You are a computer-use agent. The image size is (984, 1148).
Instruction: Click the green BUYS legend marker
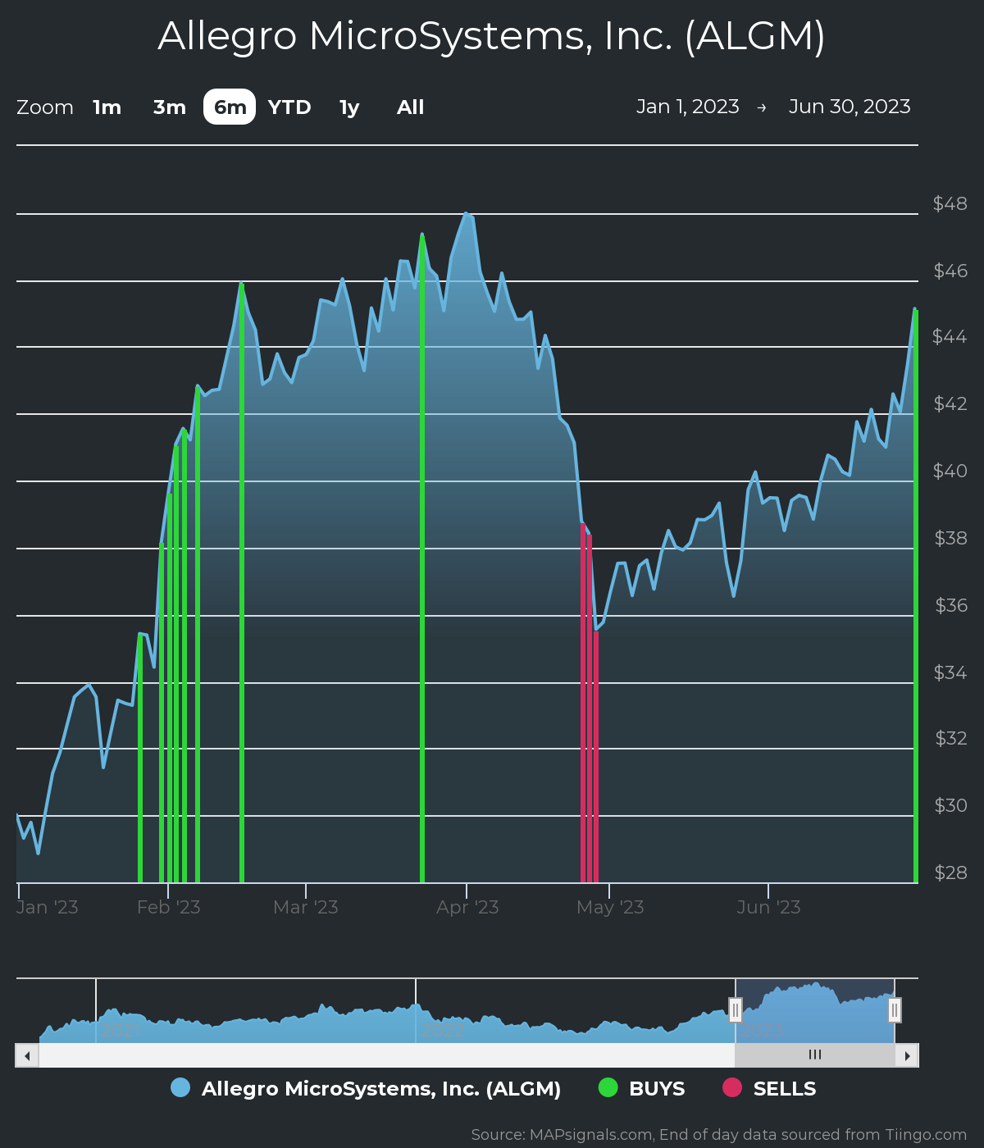pos(608,1087)
